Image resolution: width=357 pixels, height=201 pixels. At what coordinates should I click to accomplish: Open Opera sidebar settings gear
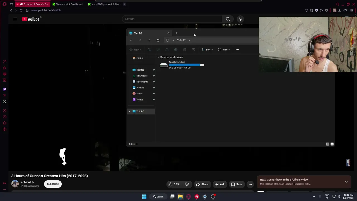(4, 129)
